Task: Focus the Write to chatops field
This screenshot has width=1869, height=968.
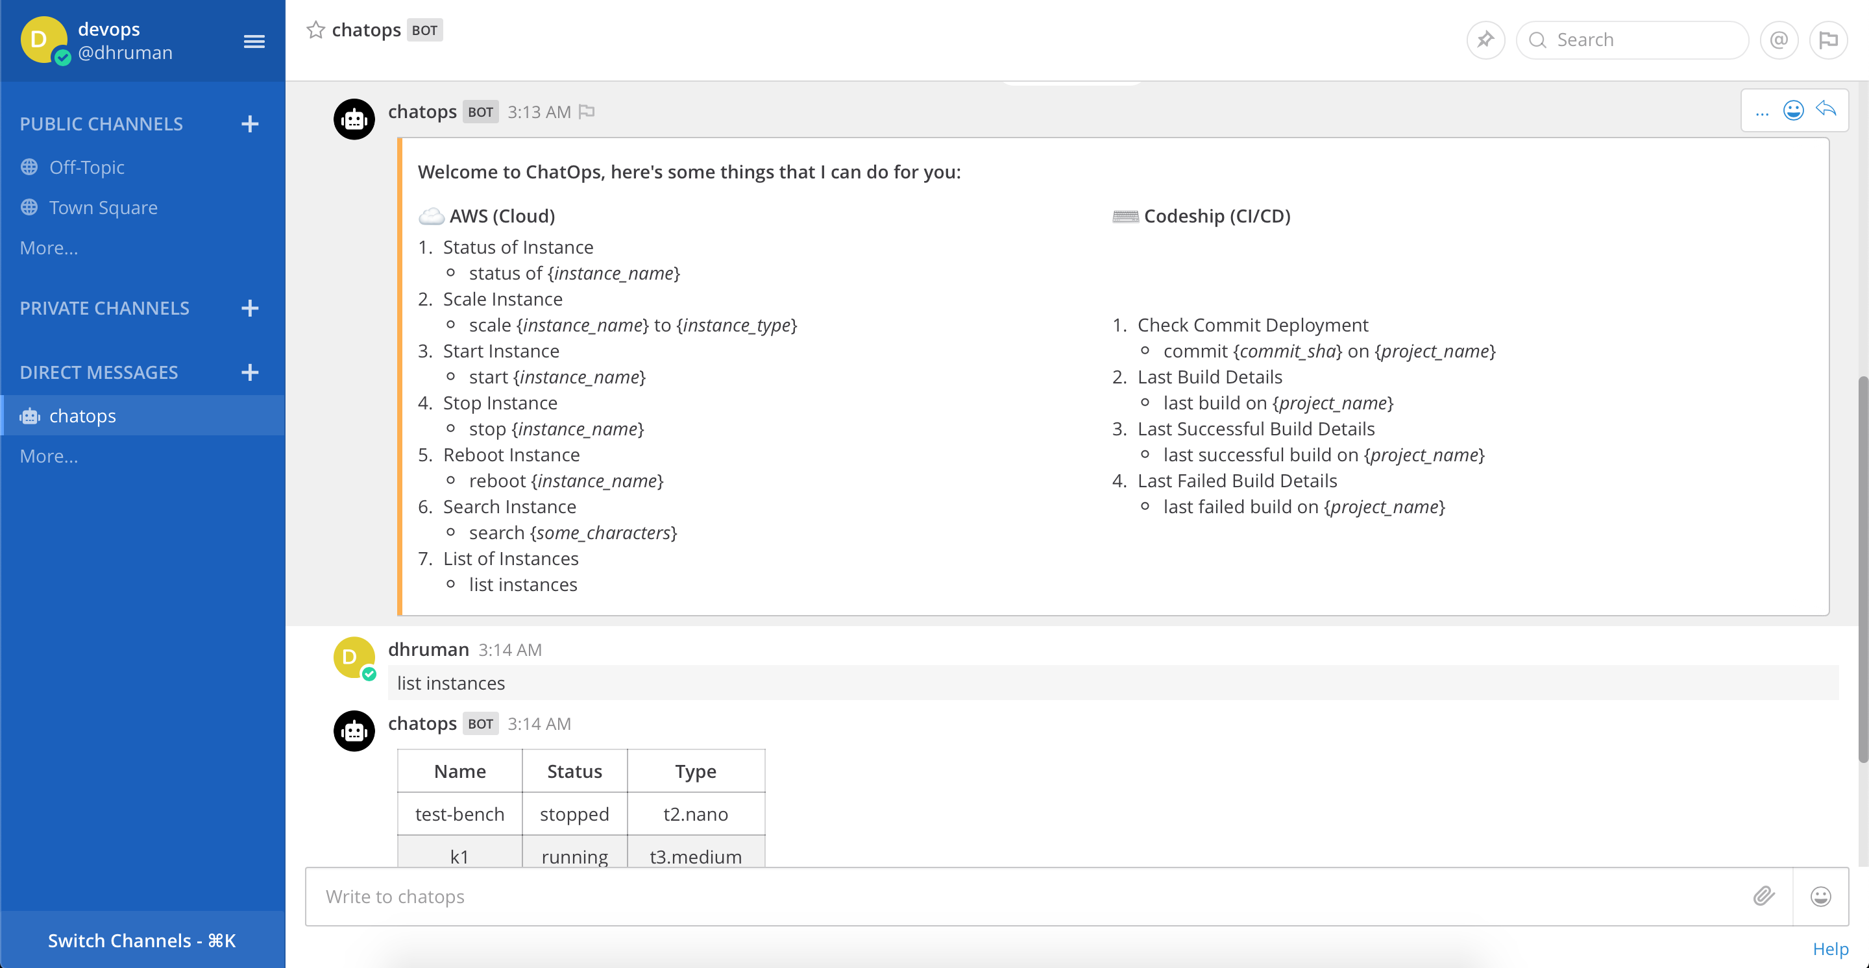Action: 1016,896
